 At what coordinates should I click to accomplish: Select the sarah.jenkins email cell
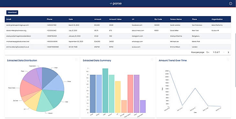pos(17,25)
